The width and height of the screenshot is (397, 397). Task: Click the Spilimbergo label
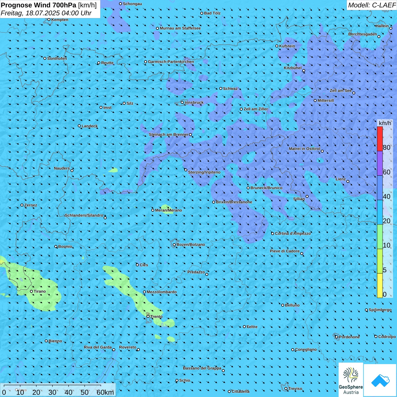(380, 310)
